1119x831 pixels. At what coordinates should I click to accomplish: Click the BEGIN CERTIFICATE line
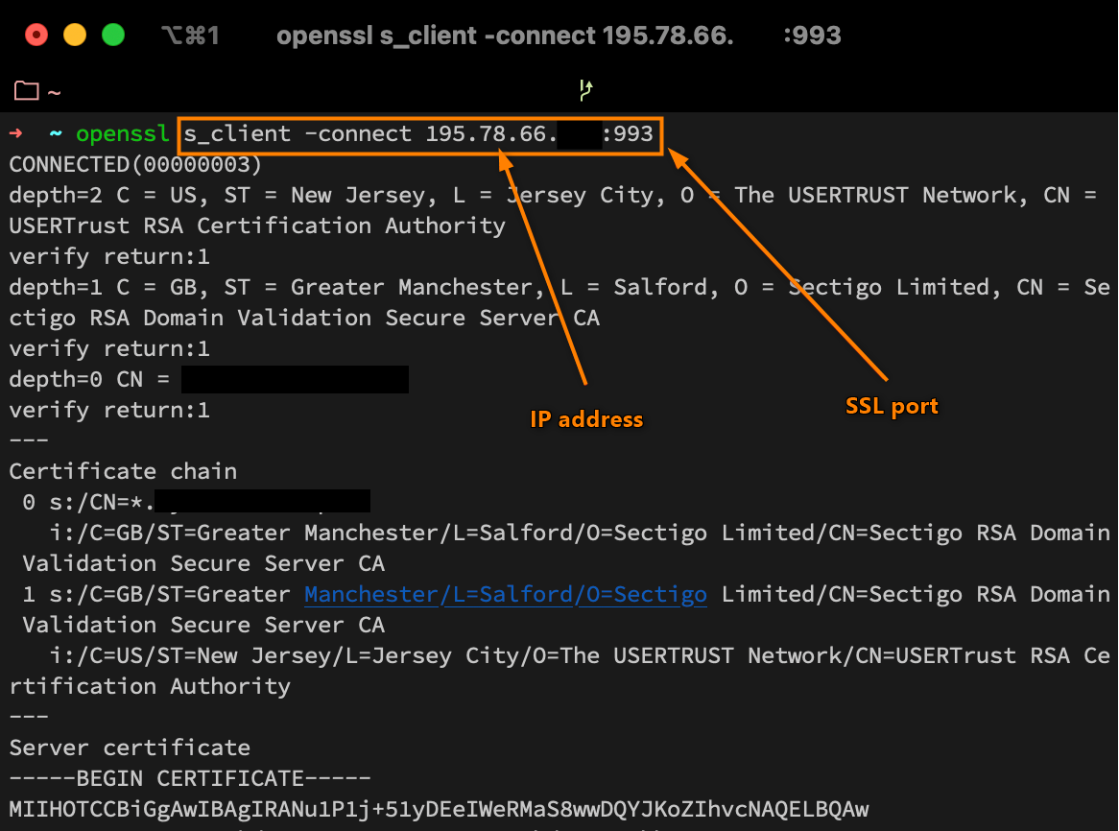[x=190, y=778]
